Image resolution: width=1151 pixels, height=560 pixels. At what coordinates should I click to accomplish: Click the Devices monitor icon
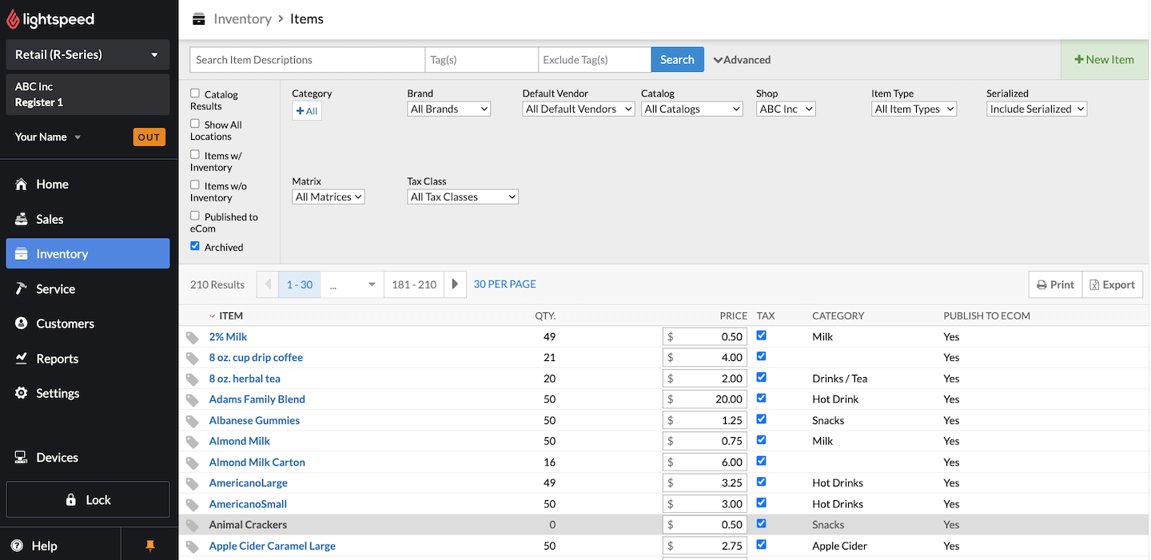[x=22, y=458]
